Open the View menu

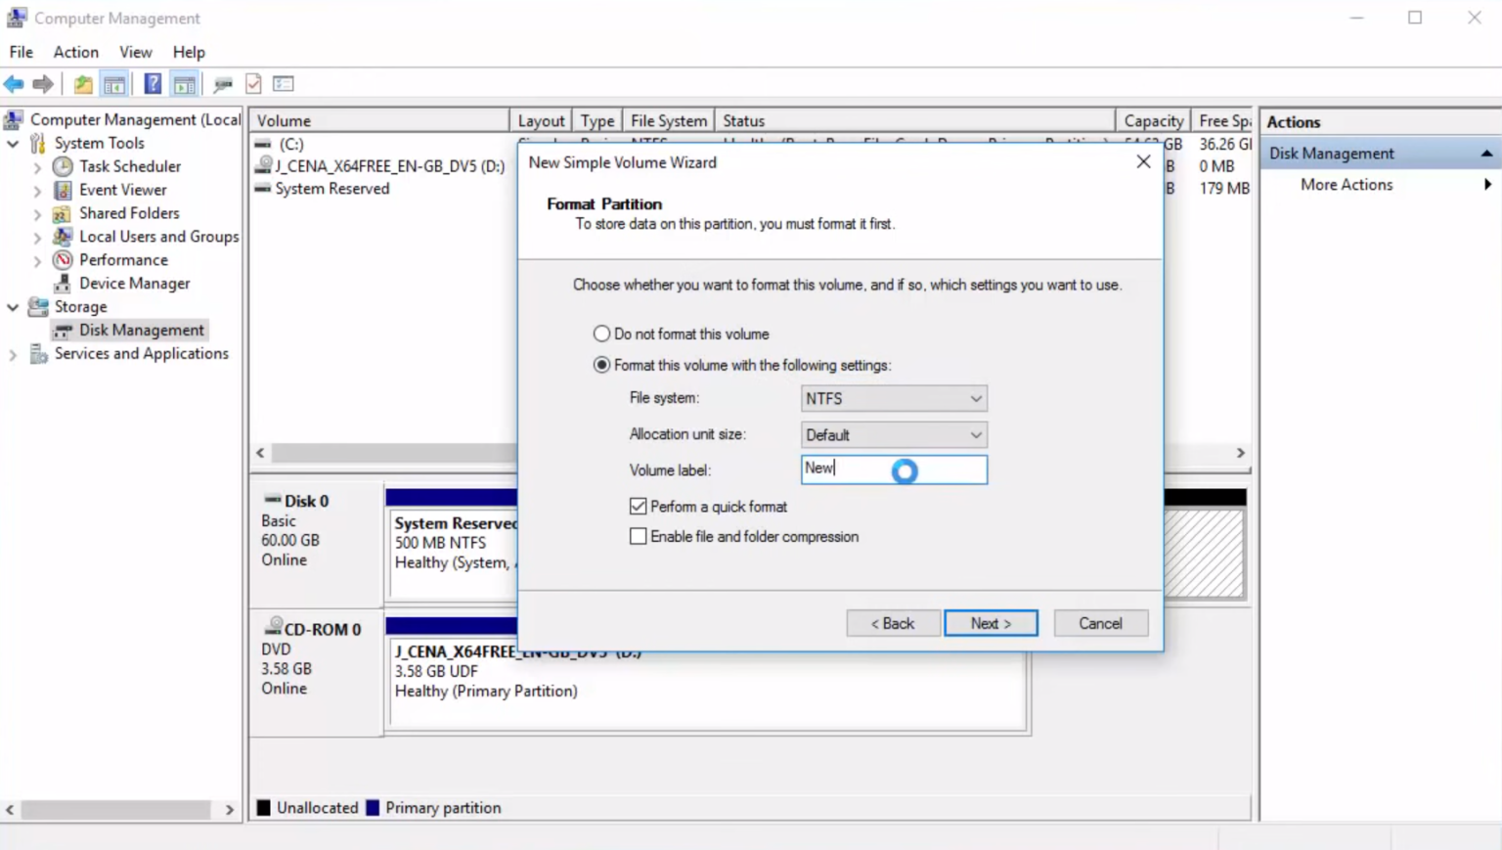point(135,52)
